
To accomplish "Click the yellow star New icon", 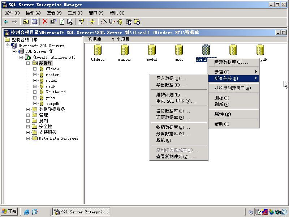I will pos(92,22).
